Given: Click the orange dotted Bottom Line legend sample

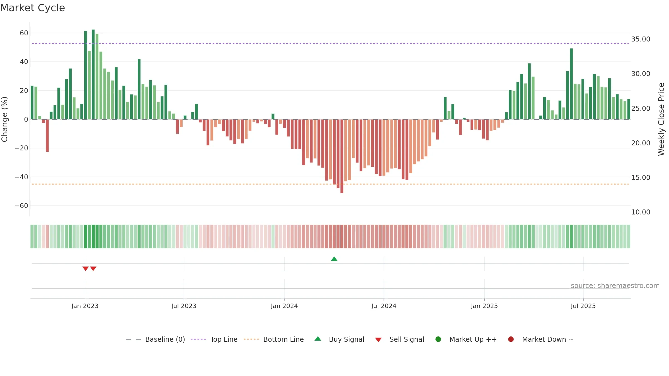Looking at the screenshot, I should click(x=251, y=339).
